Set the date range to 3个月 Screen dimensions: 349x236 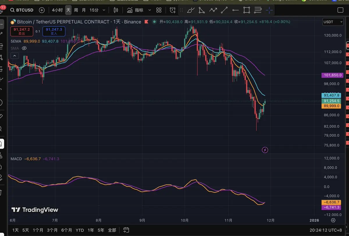coord(52,230)
